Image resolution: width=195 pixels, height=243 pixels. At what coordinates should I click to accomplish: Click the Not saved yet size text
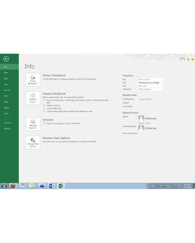coord(144,79)
